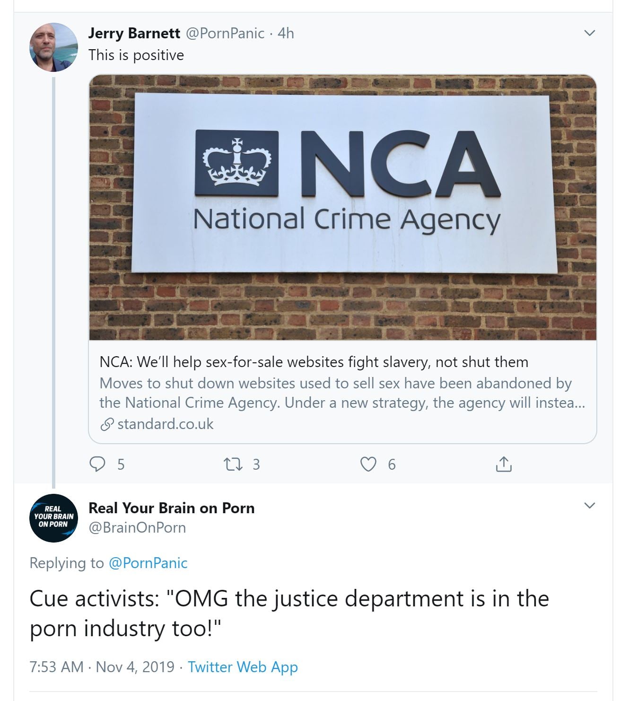Like the tweet with heart icon
The image size is (620, 701).
pyautogui.click(x=368, y=464)
